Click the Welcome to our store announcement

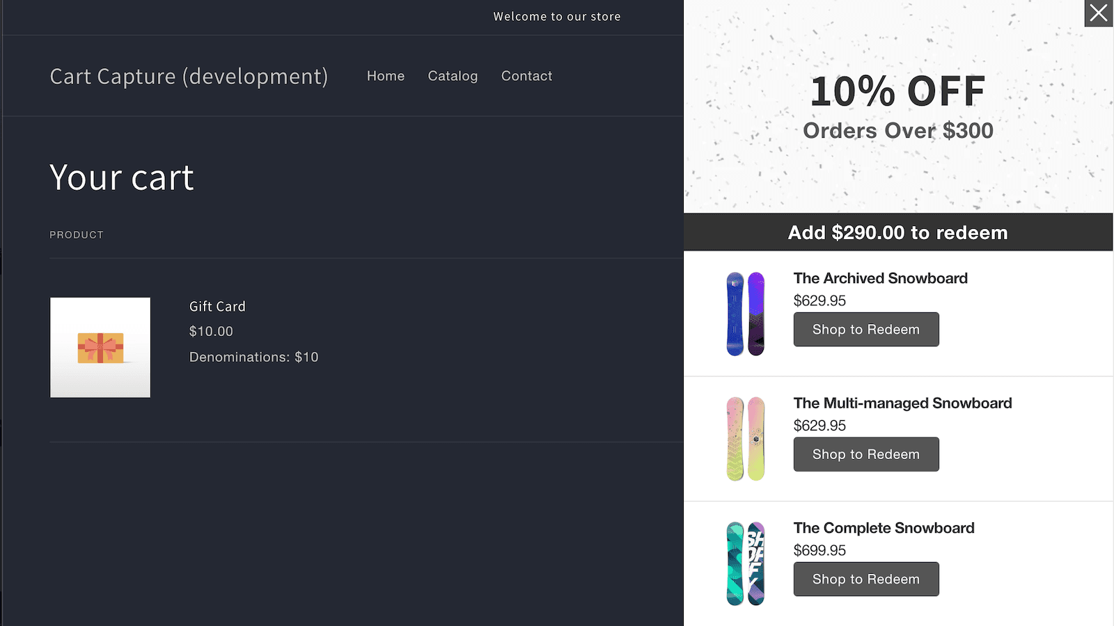(556, 17)
